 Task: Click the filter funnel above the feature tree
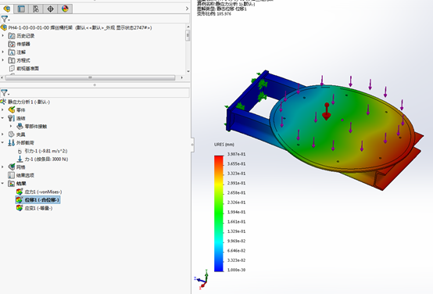tap(5, 19)
